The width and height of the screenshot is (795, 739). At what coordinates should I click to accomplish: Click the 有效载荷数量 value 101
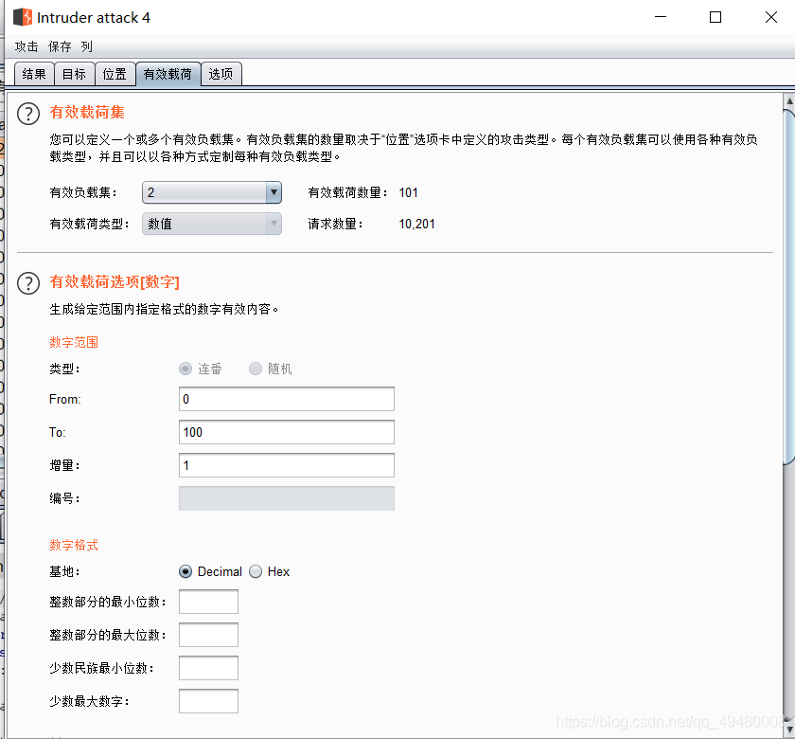[x=408, y=193]
